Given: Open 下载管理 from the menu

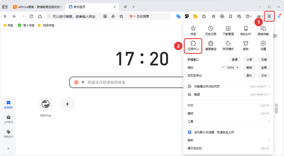Looking at the screenshot, I should (228, 31).
